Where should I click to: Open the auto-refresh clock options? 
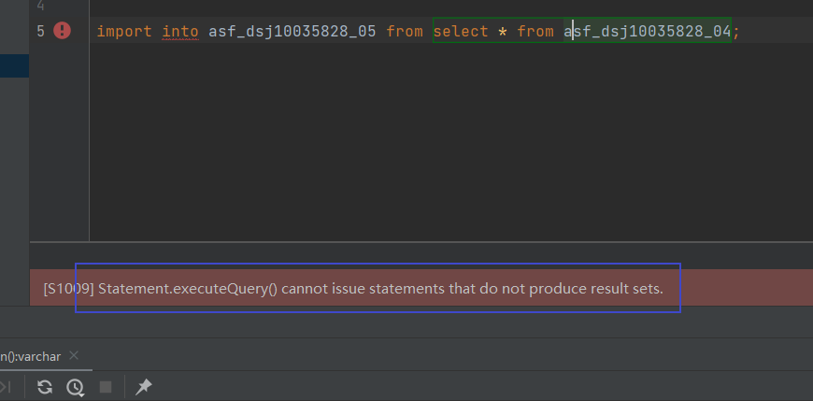tap(75, 386)
